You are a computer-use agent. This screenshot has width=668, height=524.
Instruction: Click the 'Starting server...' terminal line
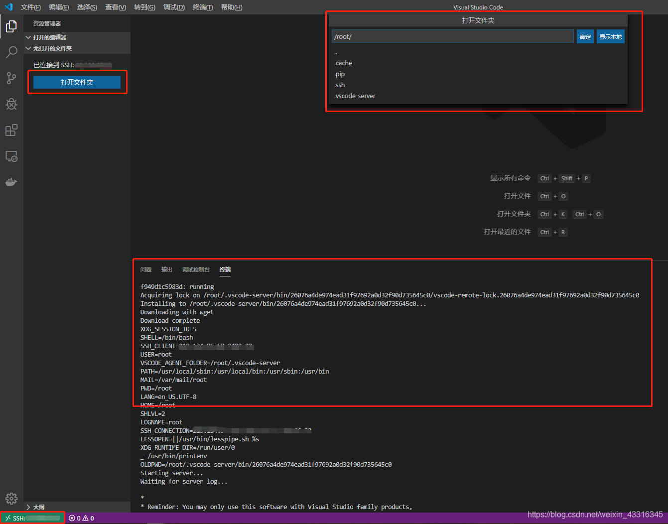pyautogui.click(x=172, y=473)
